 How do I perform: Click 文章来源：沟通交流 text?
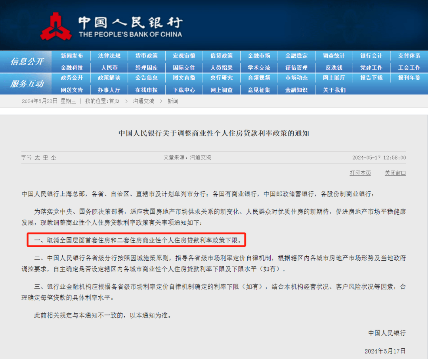[x=187, y=157]
